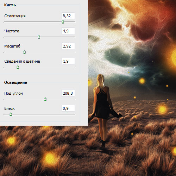This screenshot has height=176, width=176.
Task: Click the Масштаб label
Action: pyautogui.click(x=12, y=46)
